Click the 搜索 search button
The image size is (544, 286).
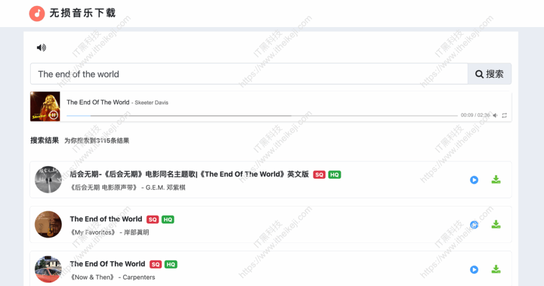click(x=489, y=74)
